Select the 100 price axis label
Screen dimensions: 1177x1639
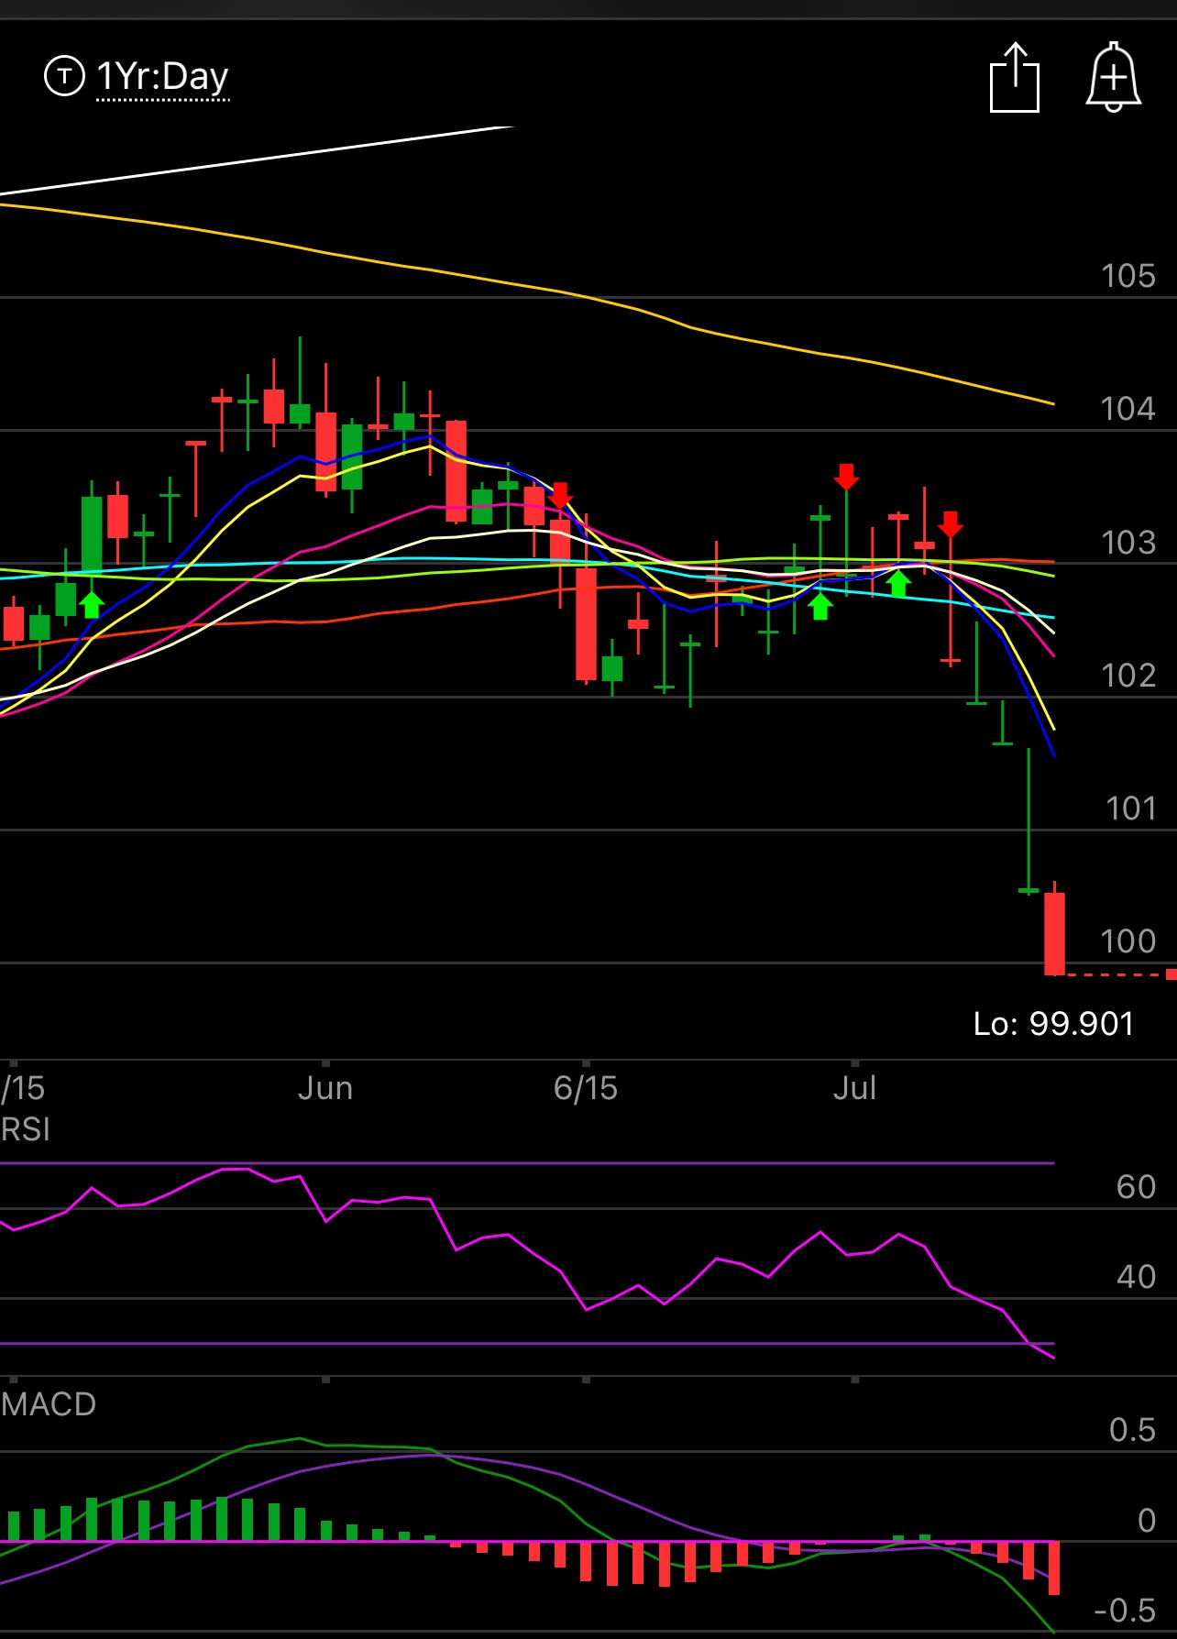point(1128,941)
